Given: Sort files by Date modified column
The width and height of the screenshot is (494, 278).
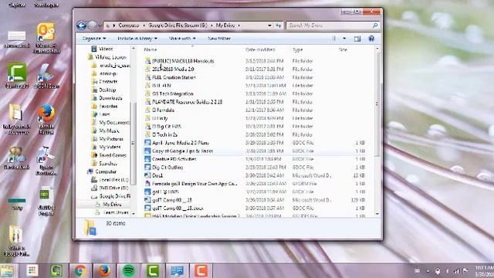Looking at the screenshot, I should click(x=260, y=49).
